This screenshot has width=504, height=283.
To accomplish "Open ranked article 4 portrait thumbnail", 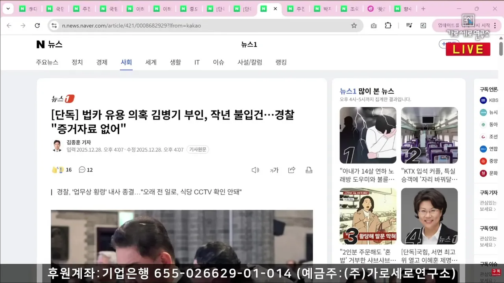I will pos(430,216).
